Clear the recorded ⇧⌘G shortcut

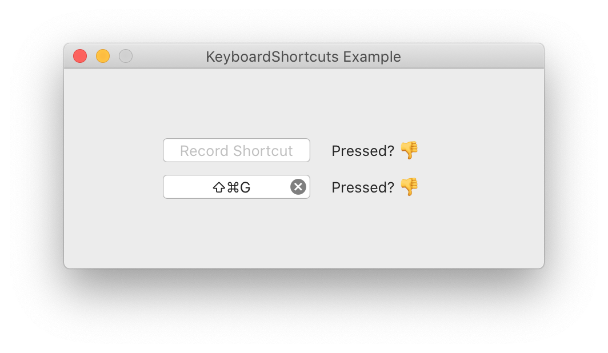[298, 187]
